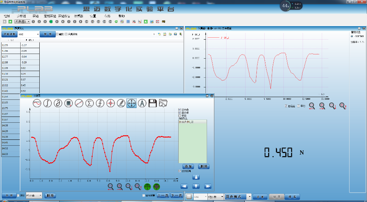367x202 pixels.
Task: Select the summation (Σ) tool
Action: [90, 103]
